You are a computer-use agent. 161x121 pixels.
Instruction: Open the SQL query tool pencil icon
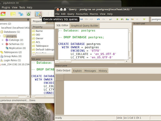click(x=38, y=14)
